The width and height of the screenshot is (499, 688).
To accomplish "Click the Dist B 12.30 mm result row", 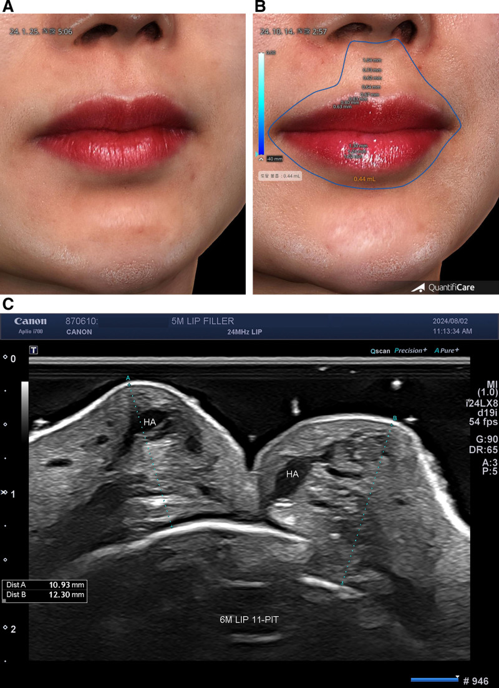I will (45, 594).
